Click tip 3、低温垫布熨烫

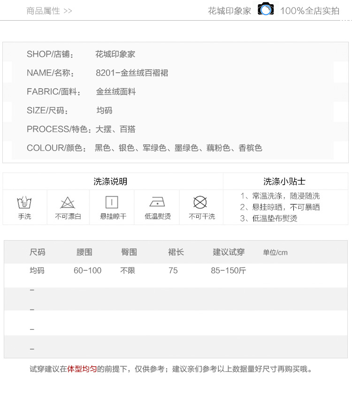click(x=268, y=219)
